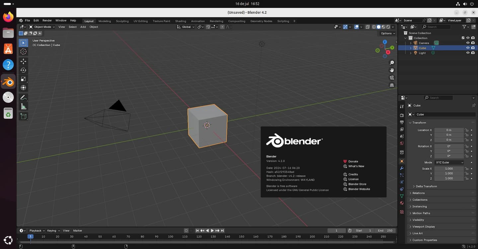Select the Scale tool

point(23,79)
